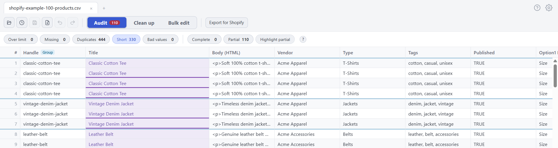
Task: Toggle the Missing filter chip
Action: (55, 39)
